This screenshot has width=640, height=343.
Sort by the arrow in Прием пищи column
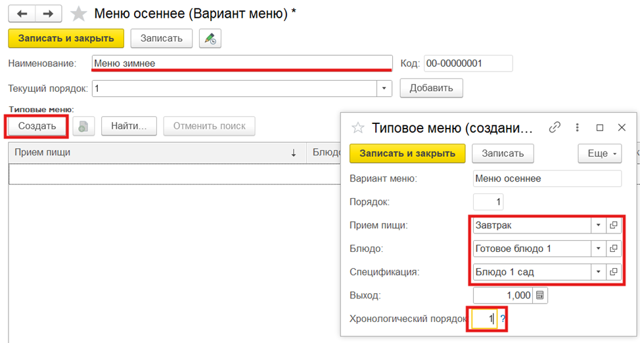(294, 153)
